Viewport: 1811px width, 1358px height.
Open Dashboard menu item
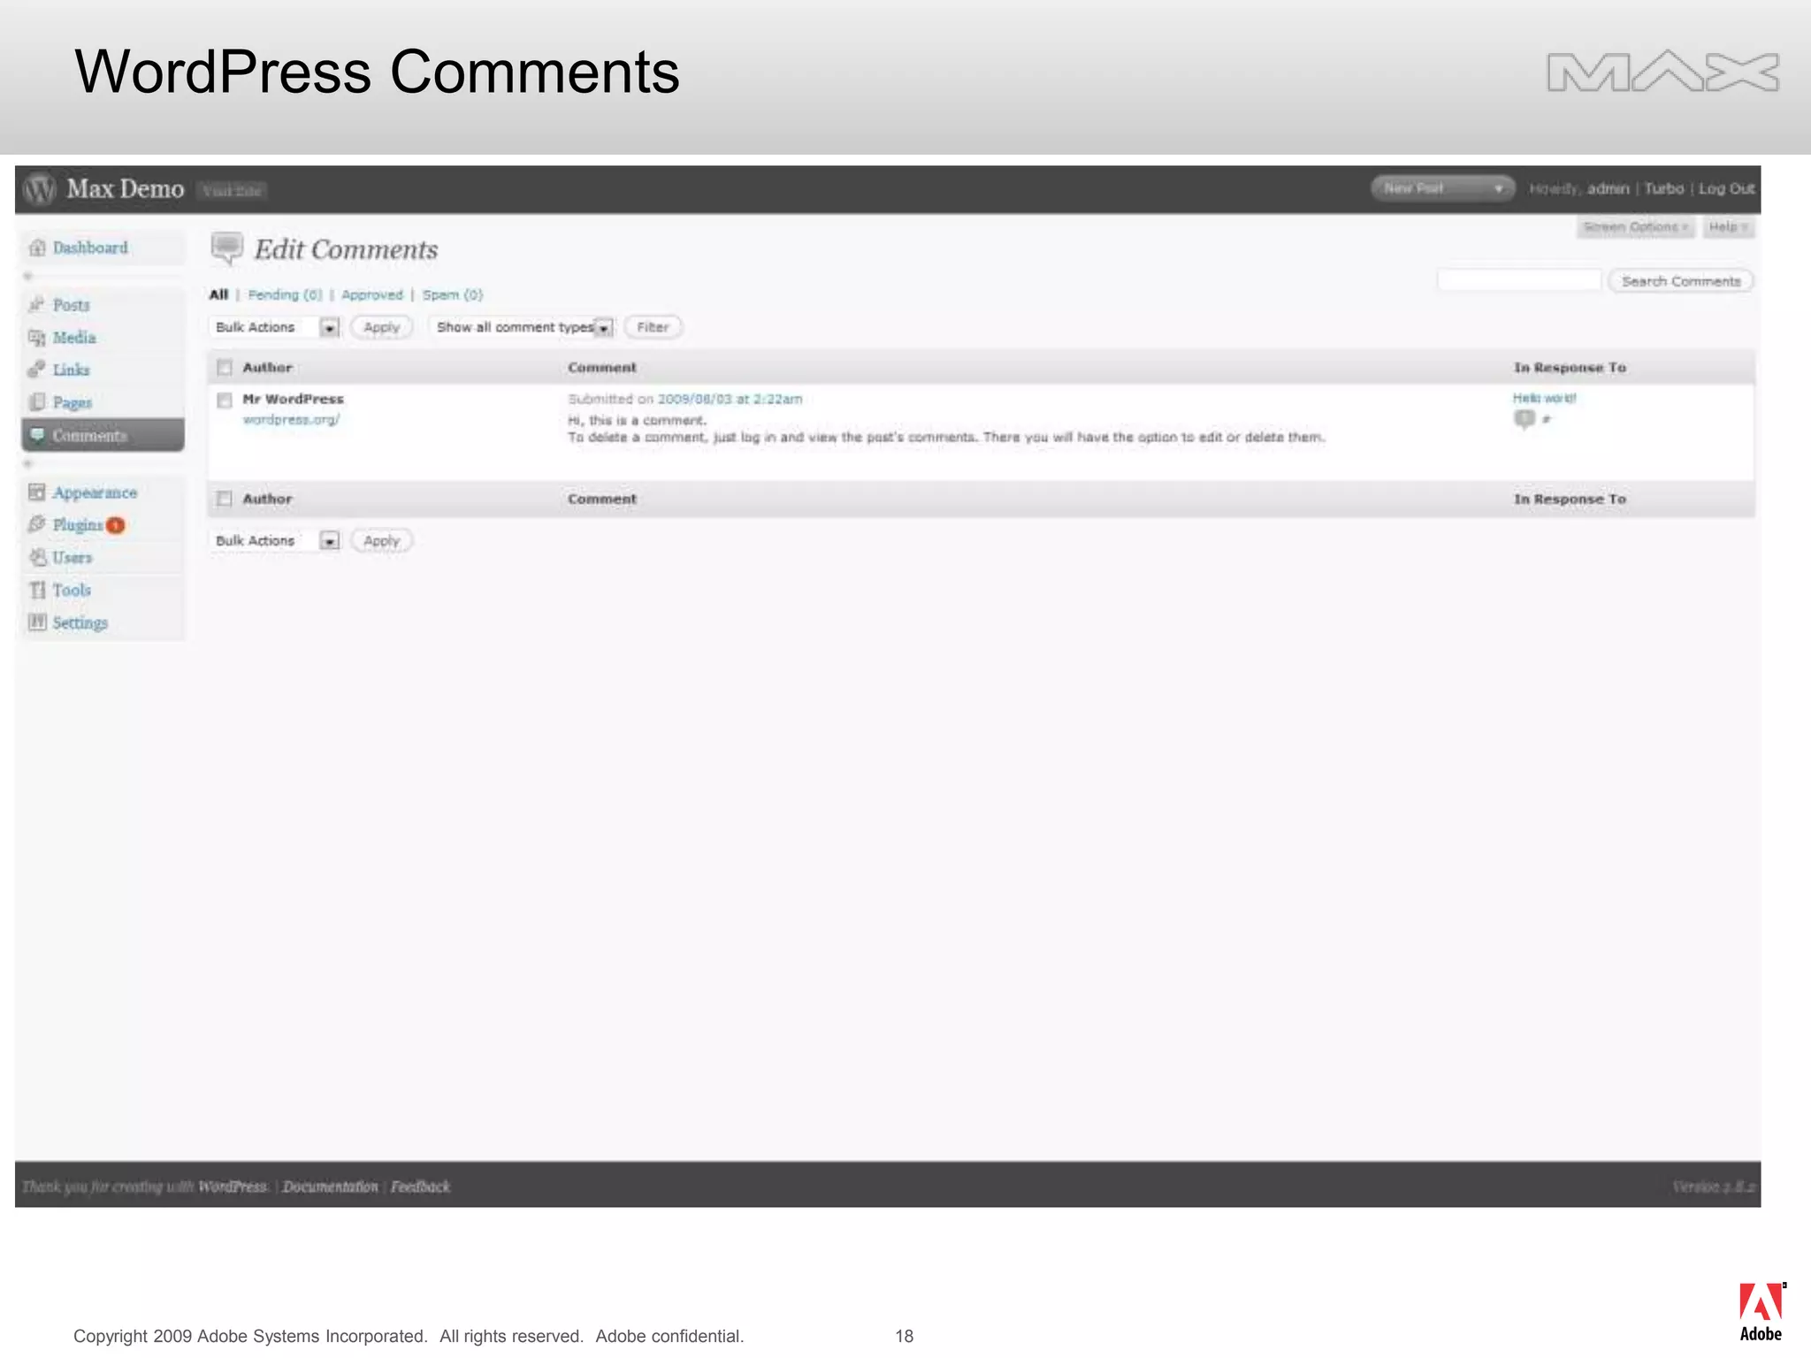(x=90, y=248)
